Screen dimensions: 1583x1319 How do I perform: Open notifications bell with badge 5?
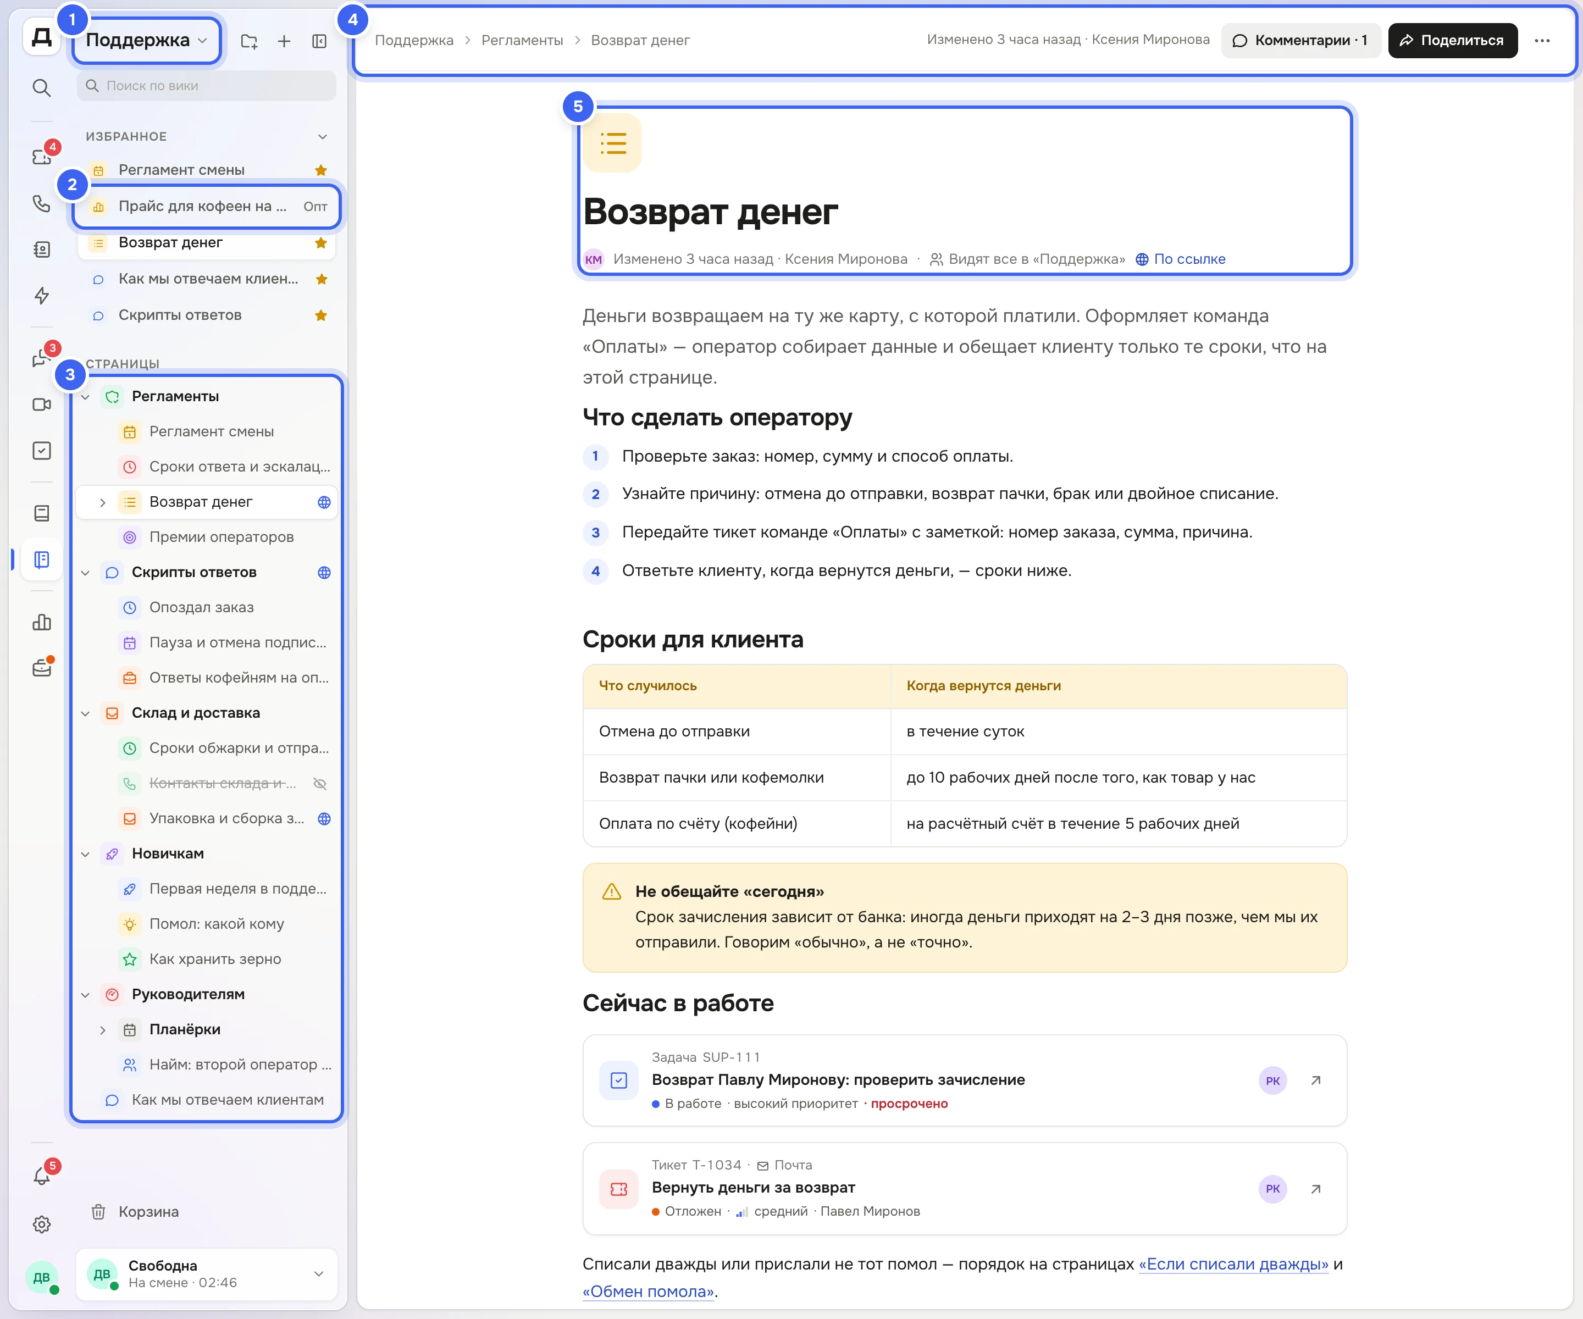point(41,1176)
